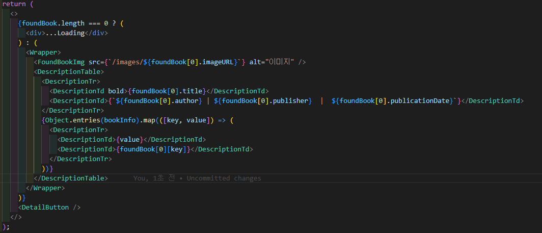Click the opening "<Wrapper>" tag
This screenshot has height=233, width=542.
pos(44,53)
